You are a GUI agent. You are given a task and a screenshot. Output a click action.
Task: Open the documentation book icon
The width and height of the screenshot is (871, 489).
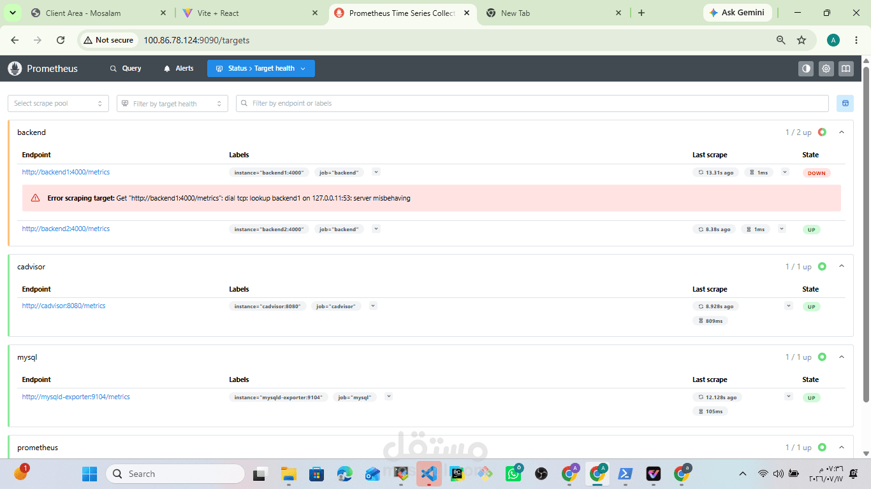(x=846, y=69)
